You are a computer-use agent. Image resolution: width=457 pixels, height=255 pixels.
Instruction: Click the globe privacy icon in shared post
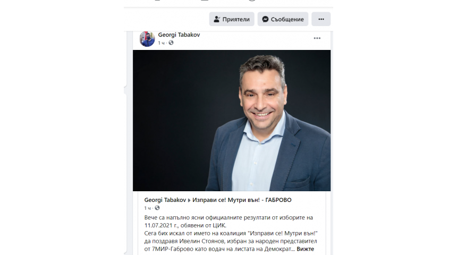[x=157, y=208]
